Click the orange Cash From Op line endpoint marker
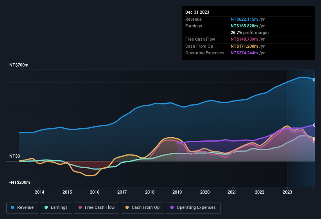This screenshot has height=219, width=321. point(314,138)
